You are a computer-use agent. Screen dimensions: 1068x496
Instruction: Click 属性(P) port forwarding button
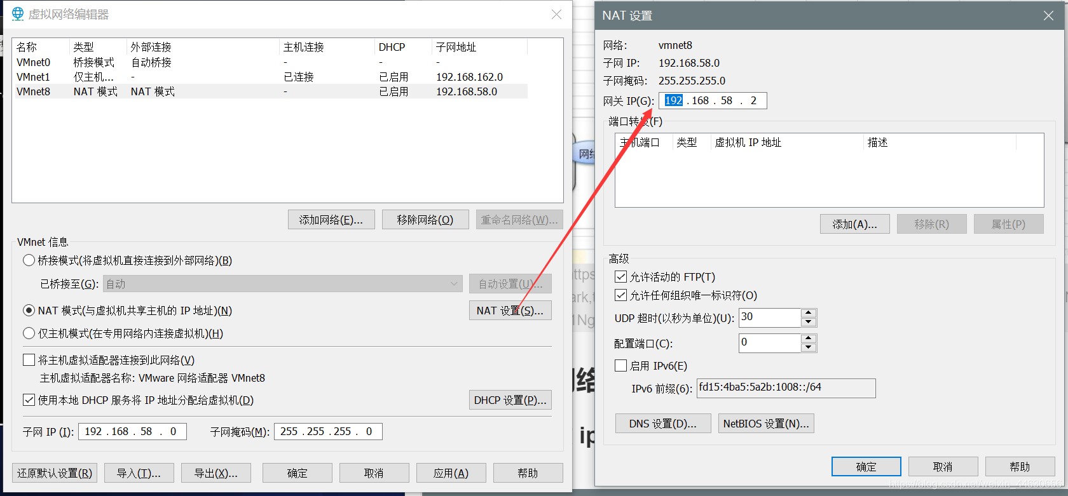coord(1009,224)
